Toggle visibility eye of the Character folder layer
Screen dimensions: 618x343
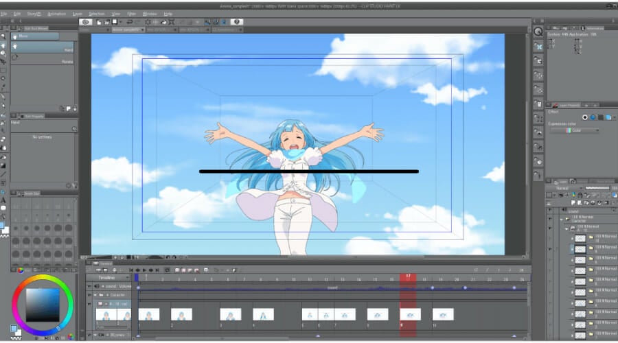point(550,219)
